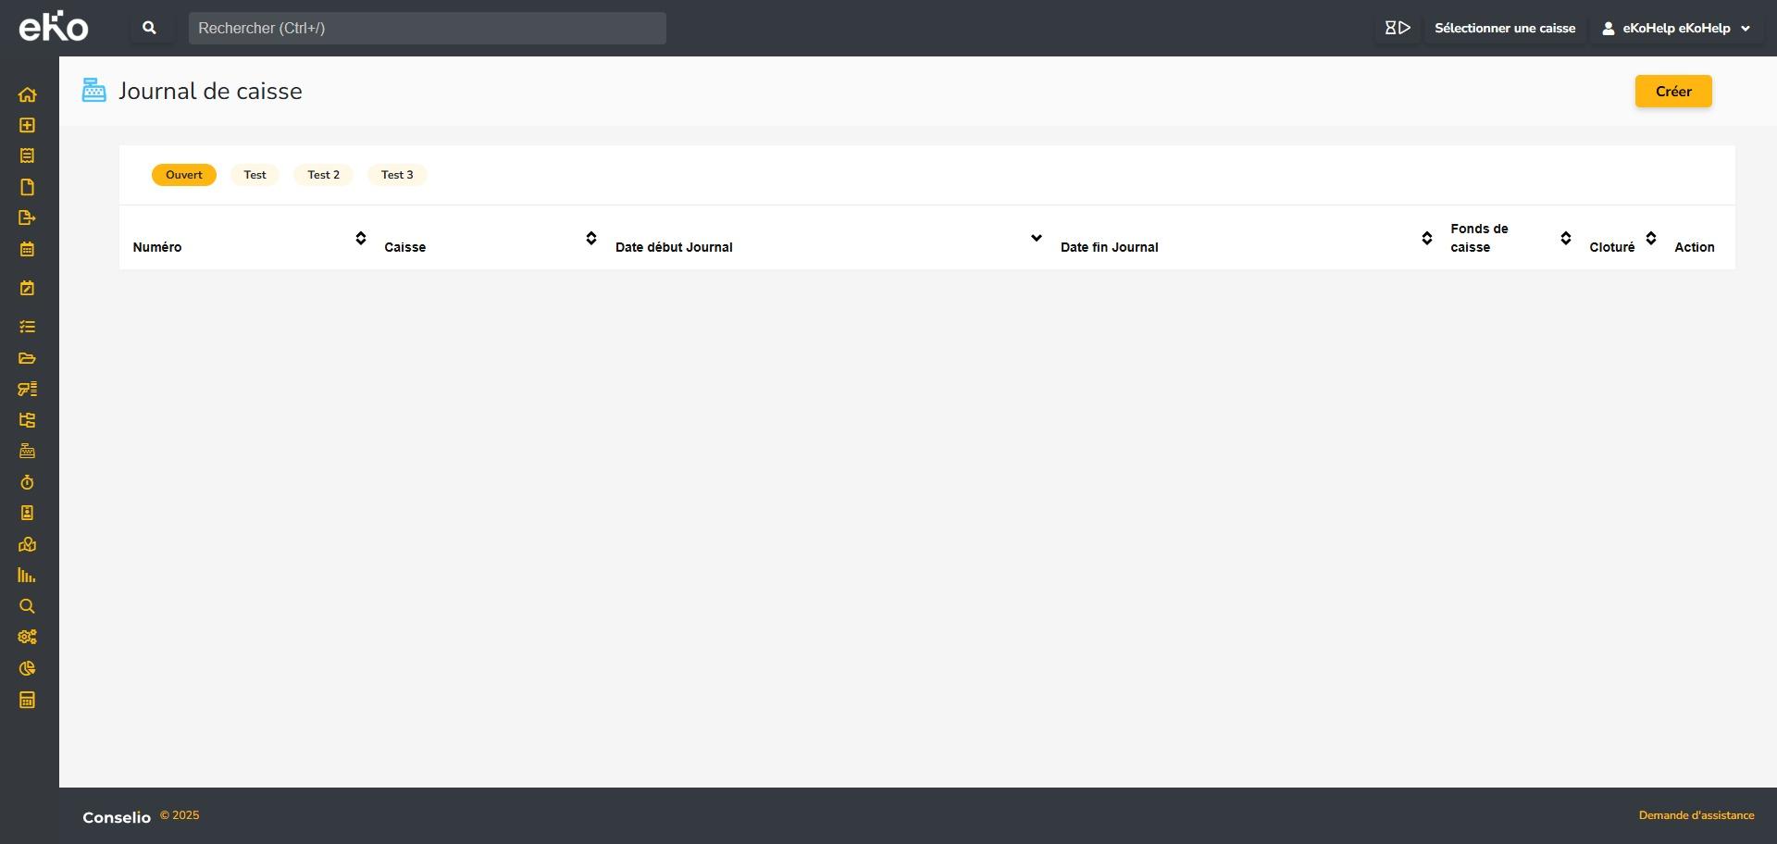Open the map location sidebar icon

(27, 544)
